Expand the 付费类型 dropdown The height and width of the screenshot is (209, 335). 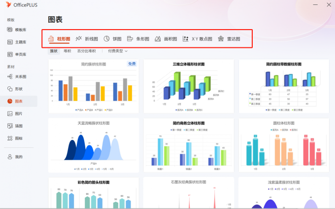pyautogui.click(x=118, y=51)
